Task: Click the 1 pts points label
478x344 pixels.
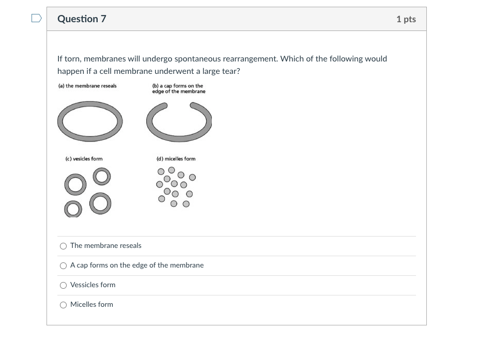Action: pyautogui.click(x=406, y=19)
